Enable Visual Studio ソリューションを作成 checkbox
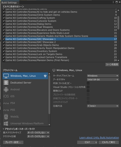 pos(88,87)
